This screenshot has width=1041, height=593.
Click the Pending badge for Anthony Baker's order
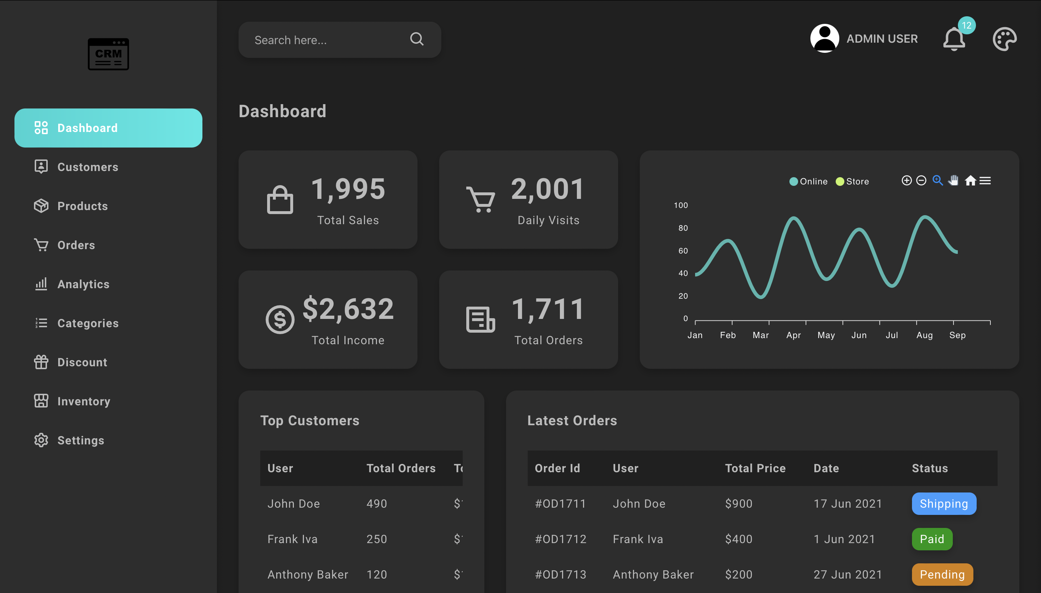tap(942, 574)
